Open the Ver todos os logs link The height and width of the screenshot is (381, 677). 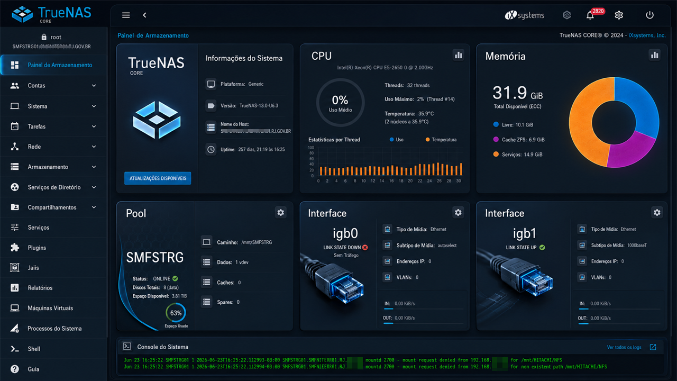click(624, 348)
